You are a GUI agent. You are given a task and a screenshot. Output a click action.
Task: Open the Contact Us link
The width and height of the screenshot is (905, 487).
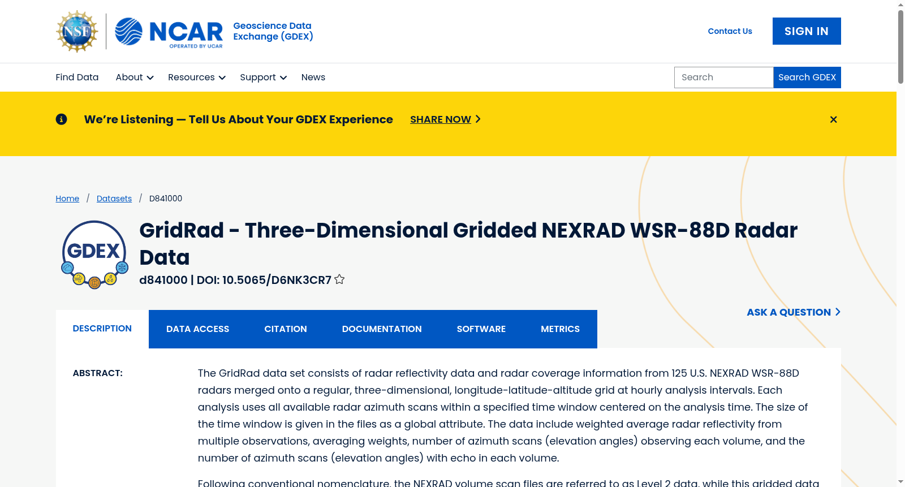730,31
